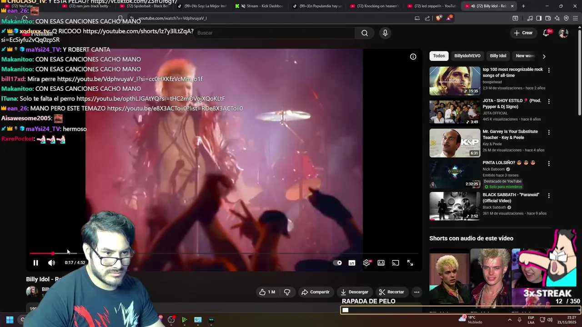
Task: Select the New wave filter chip
Action: point(525,56)
